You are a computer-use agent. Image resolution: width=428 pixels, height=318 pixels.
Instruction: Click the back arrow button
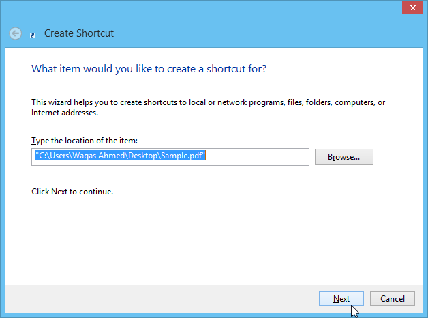tap(16, 33)
